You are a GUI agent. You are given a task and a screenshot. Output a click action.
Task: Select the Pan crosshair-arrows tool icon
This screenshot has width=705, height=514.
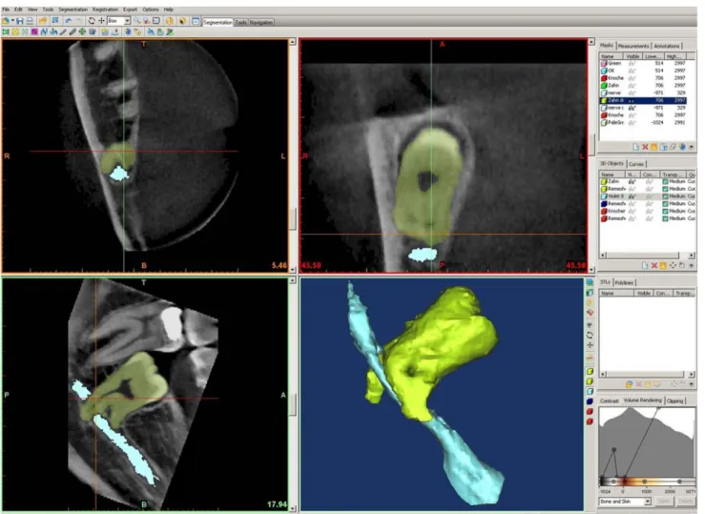tap(102, 21)
